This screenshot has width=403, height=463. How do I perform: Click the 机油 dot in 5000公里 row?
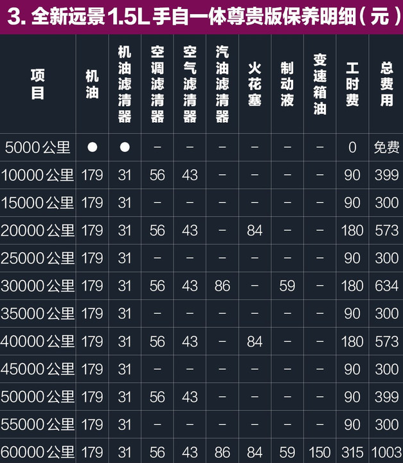coord(92,147)
